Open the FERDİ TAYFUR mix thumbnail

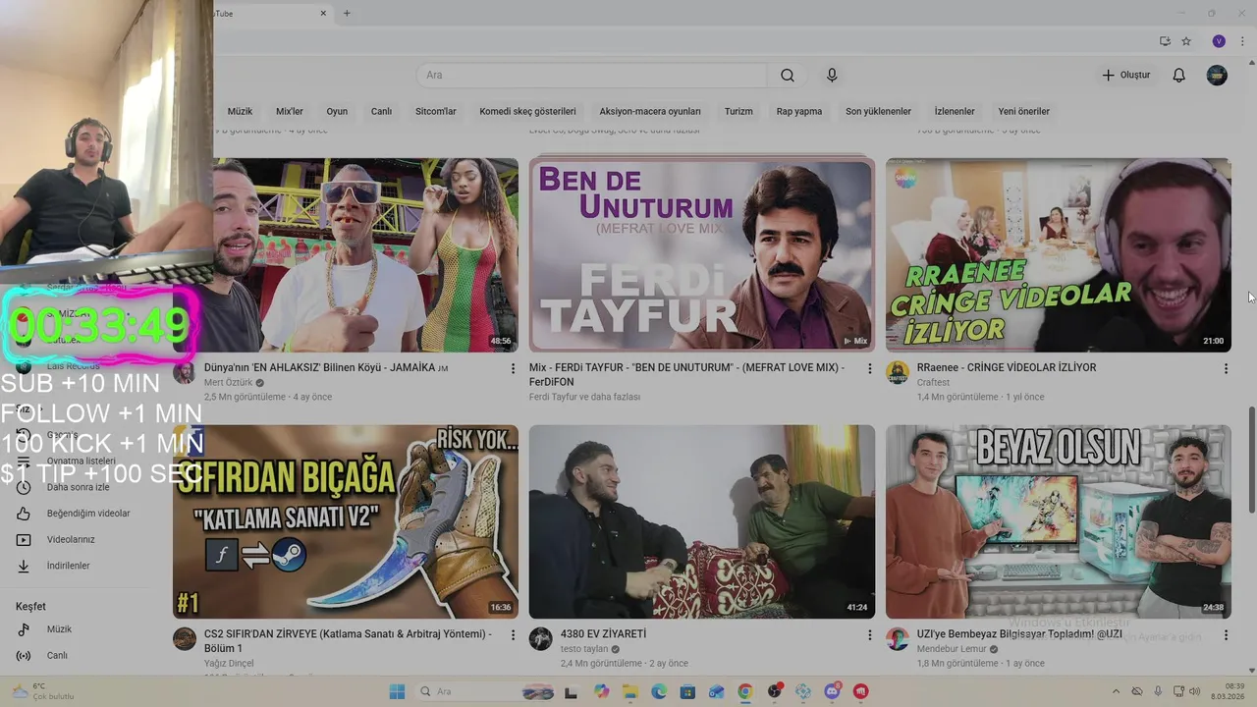click(701, 255)
